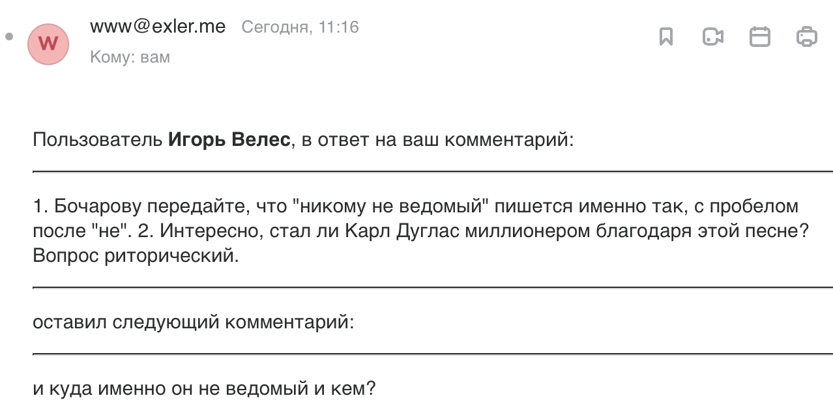Toggle the read/unread dot beside the avatar
The image size is (833, 413).
click(x=8, y=36)
